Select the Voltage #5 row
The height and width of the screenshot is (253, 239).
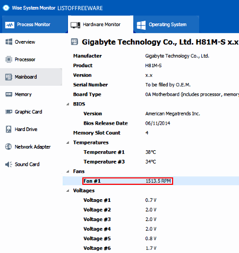click(151, 239)
